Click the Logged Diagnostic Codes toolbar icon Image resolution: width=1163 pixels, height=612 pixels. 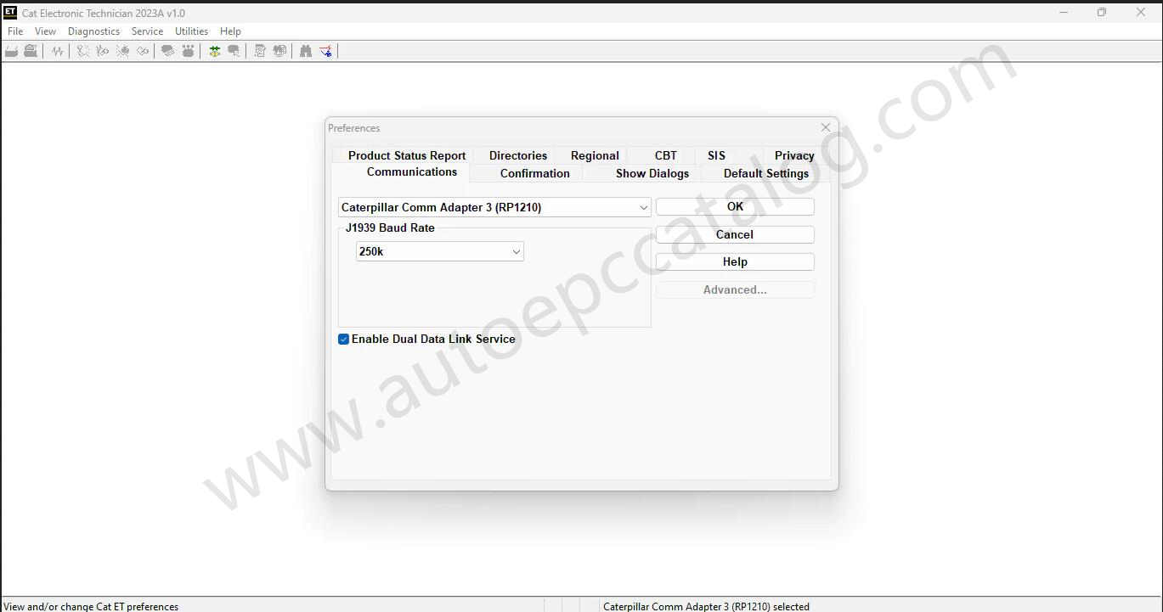[x=103, y=51]
